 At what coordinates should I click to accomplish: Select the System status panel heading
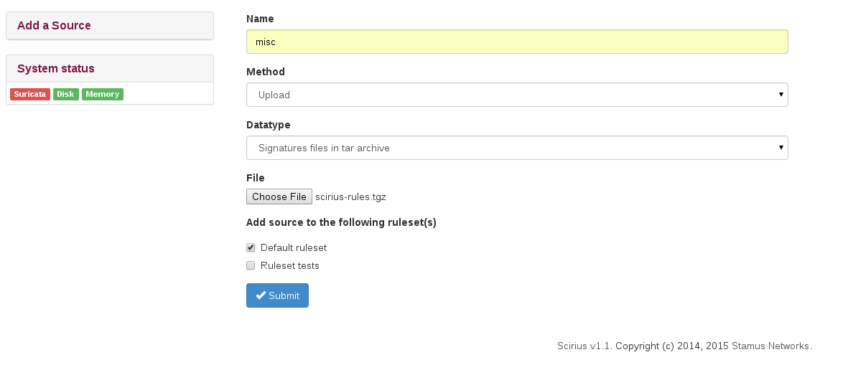(x=56, y=69)
